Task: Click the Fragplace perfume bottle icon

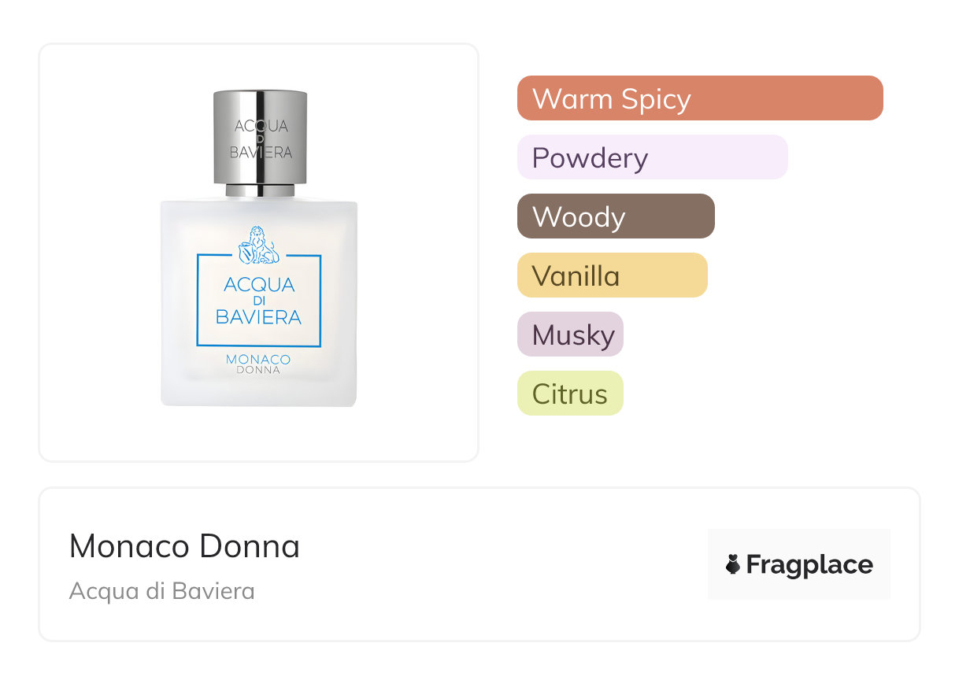Action: 734,565
